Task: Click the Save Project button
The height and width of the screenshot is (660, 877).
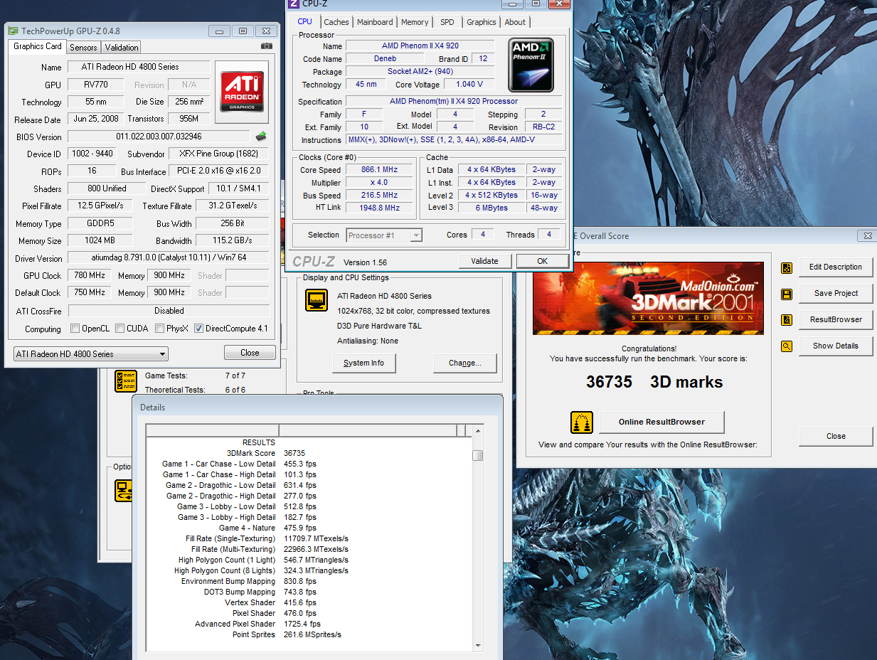Action: 836,293
